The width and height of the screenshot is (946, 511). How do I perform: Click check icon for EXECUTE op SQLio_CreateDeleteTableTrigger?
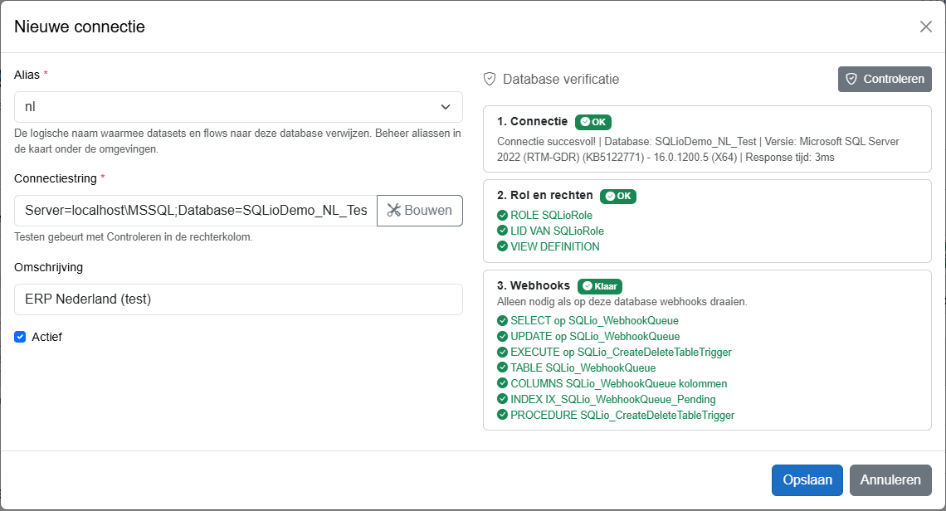502,352
